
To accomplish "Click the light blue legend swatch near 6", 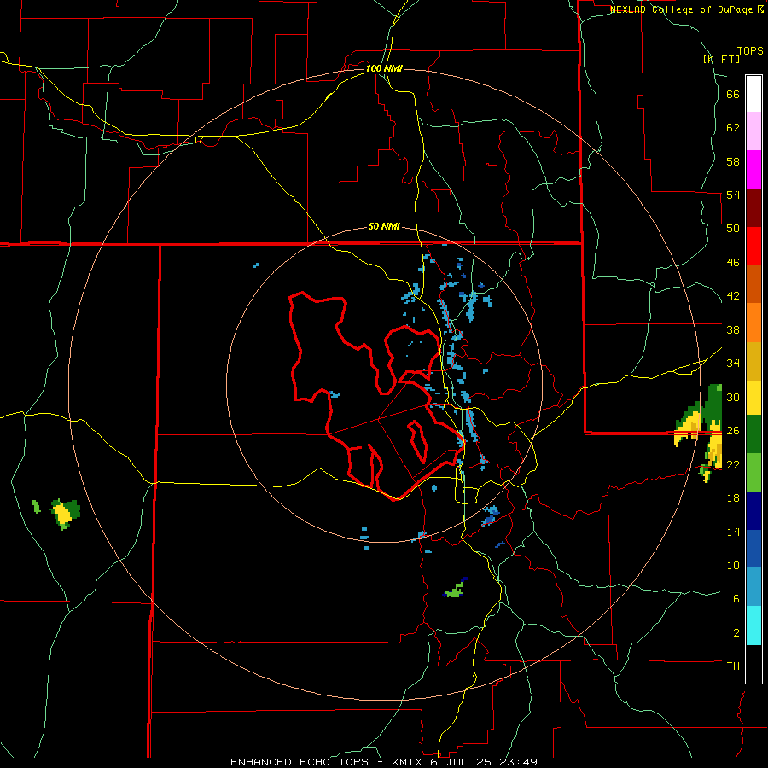I will 753,586.
